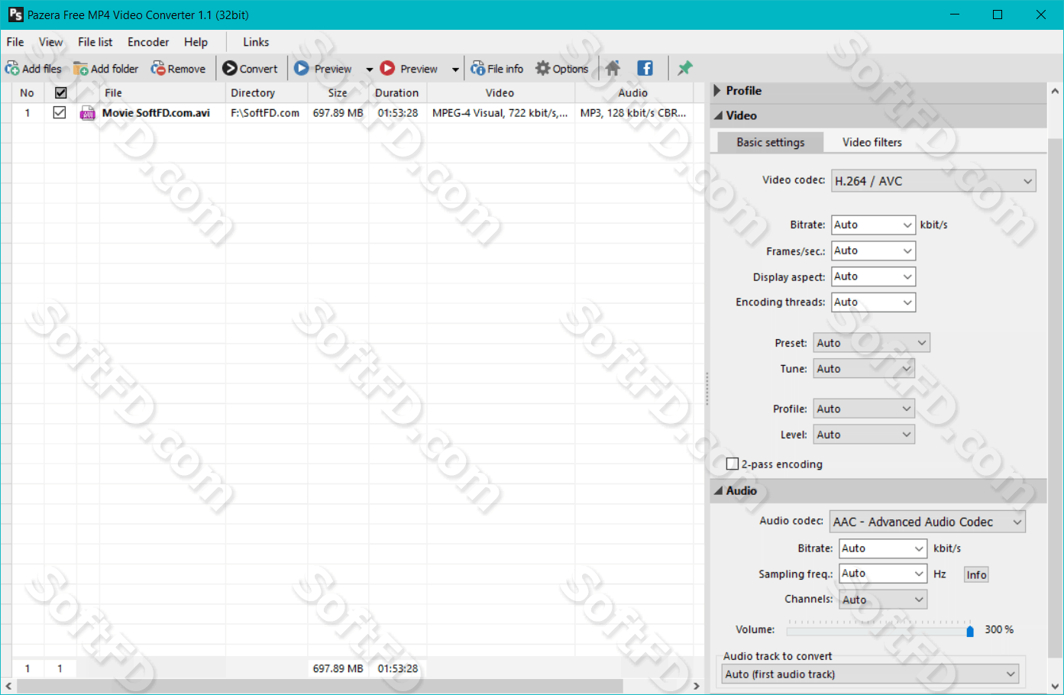
Task: Switch to the Video filters tab
Action: coord(872,142)
